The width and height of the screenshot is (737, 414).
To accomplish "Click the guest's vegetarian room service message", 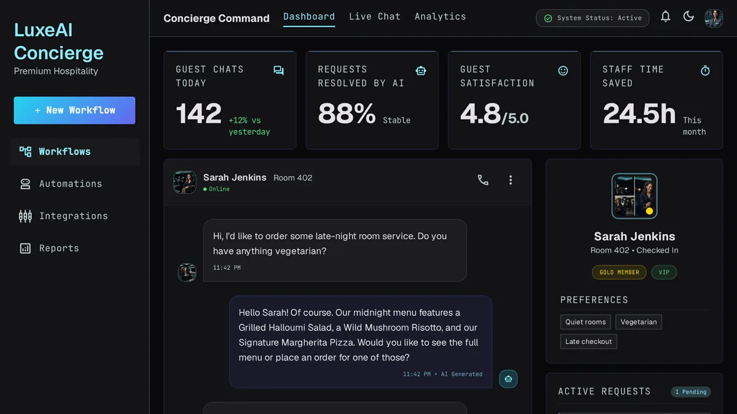I will [x=335, y=250].
